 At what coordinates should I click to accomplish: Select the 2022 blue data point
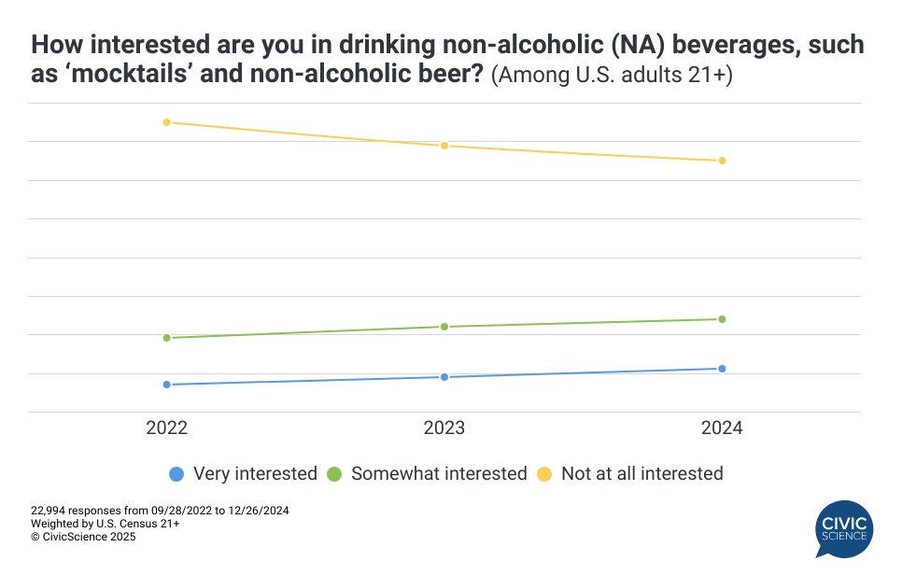pyautogui.click(x=167, y=385)
